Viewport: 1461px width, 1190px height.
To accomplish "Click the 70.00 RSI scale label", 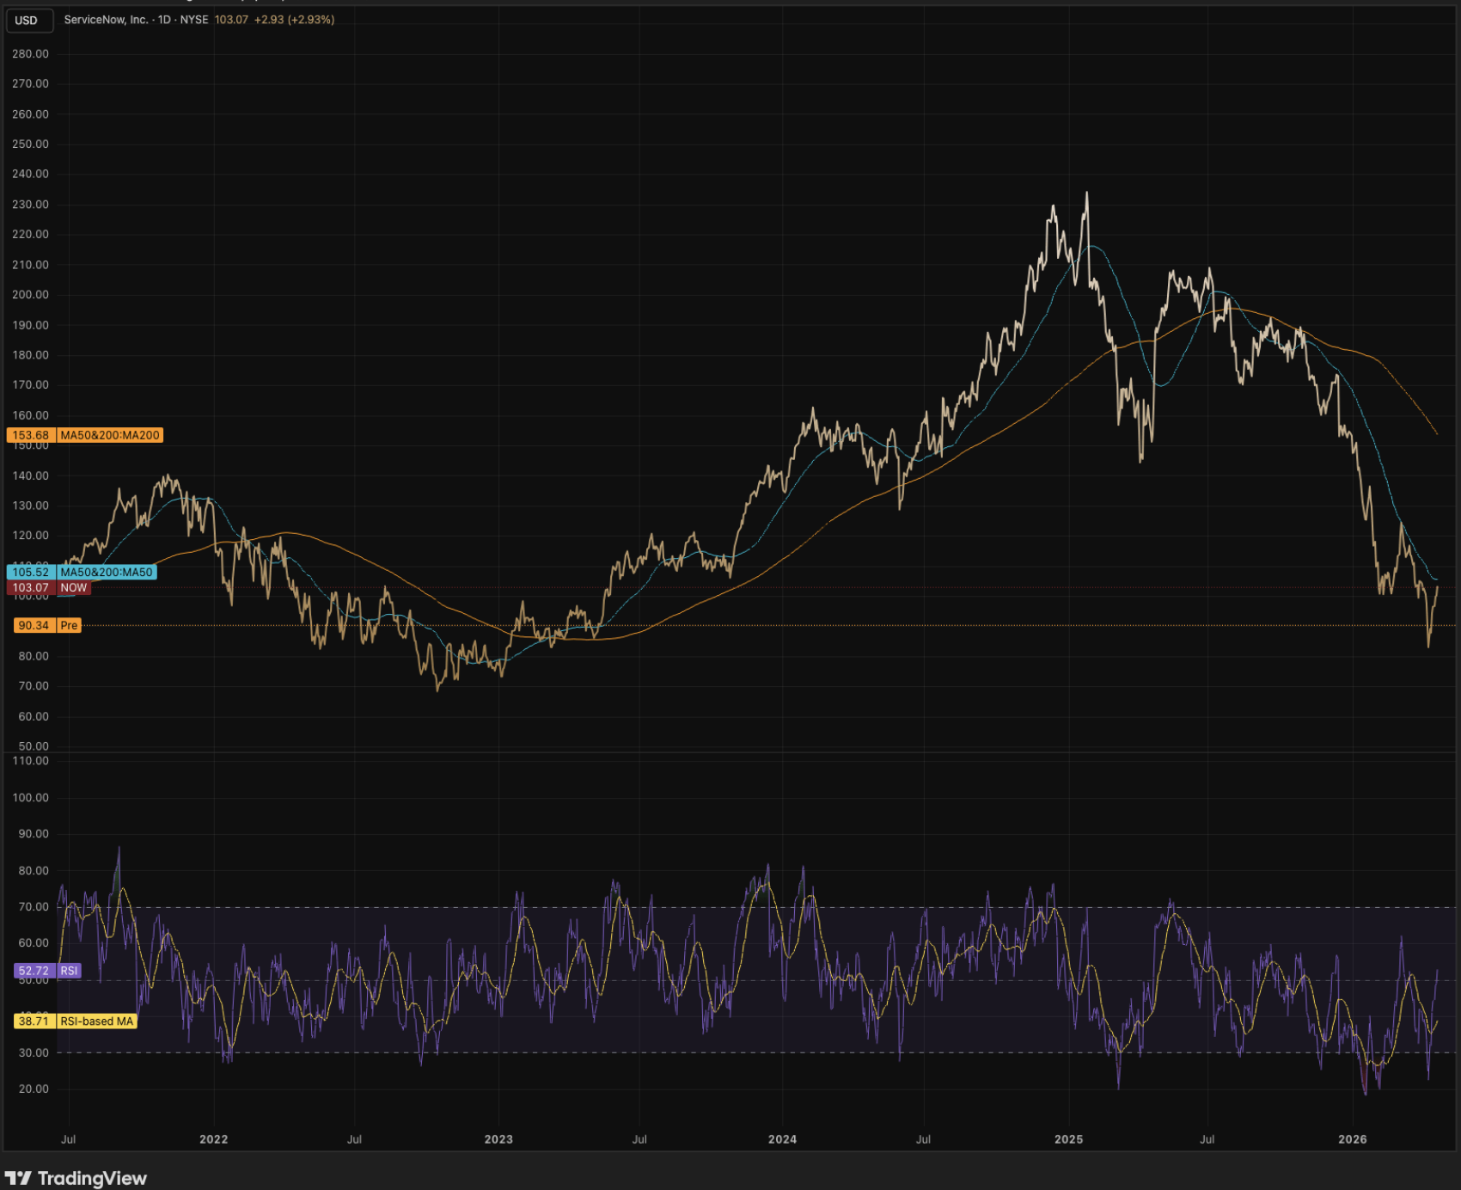I will (34, 907).
